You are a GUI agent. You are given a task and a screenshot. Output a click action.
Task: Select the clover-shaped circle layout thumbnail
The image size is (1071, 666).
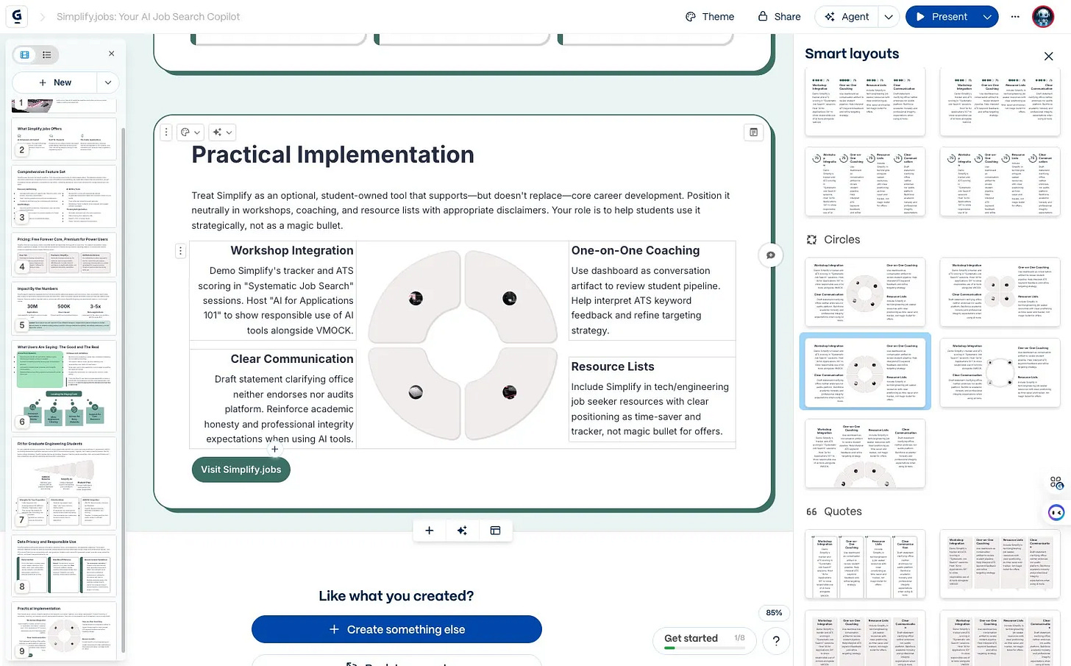(1000, 292)
